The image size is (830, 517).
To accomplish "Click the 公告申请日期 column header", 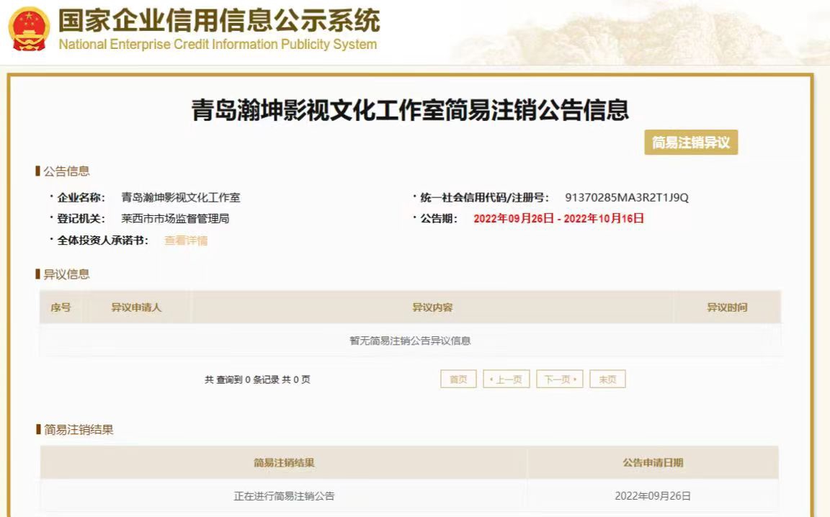I will (x=653, y=463).
